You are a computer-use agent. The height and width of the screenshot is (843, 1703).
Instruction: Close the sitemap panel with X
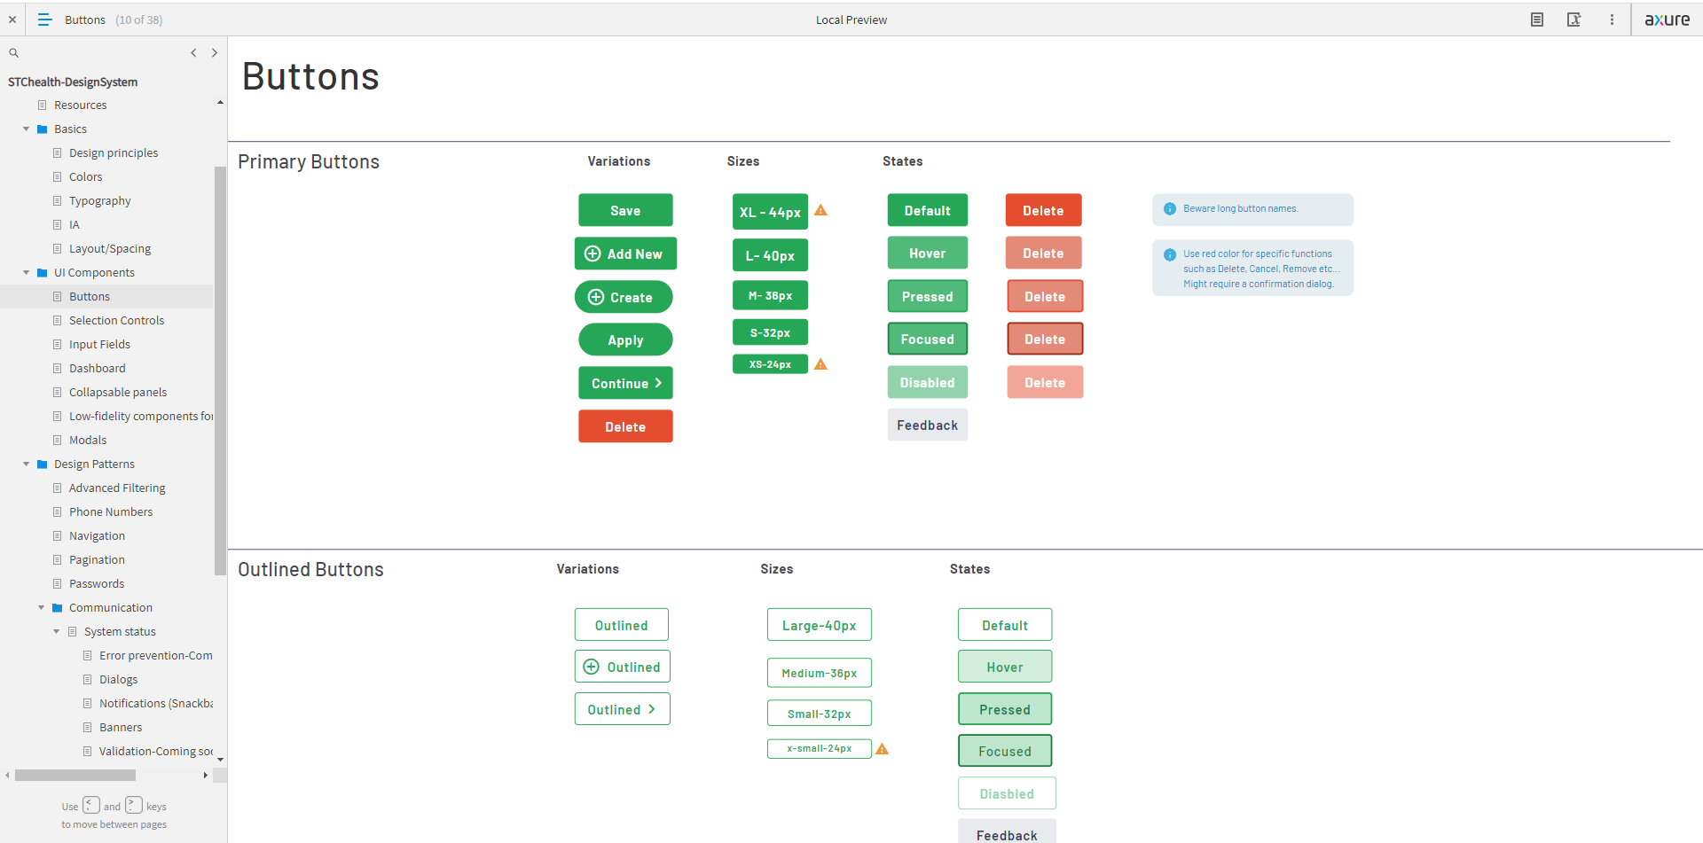pos(12,20)
